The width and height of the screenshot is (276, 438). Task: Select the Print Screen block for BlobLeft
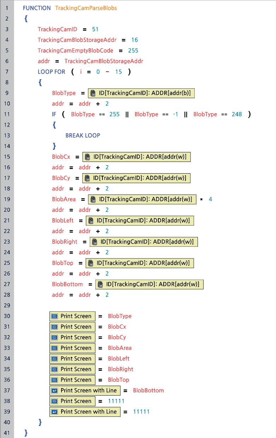tap(72, 358)
